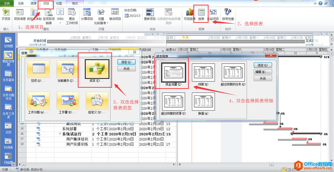Screen dimensions: 334x172
Task: Click 新任务: 自动计划 in status bar
Action: tap(29, 170)
